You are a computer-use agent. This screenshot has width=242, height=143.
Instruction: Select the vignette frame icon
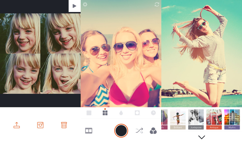(x=137, y=113)
